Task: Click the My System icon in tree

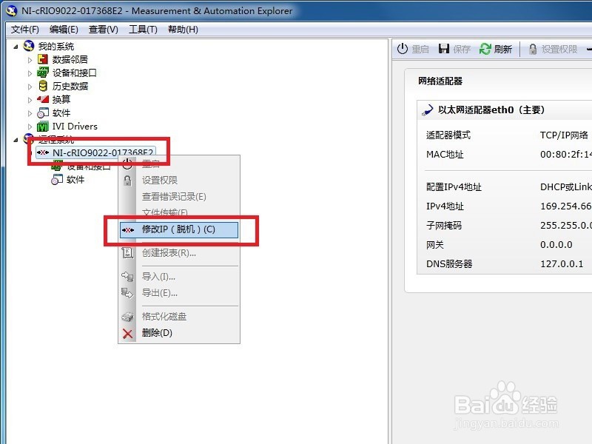Action: point(29,46)
